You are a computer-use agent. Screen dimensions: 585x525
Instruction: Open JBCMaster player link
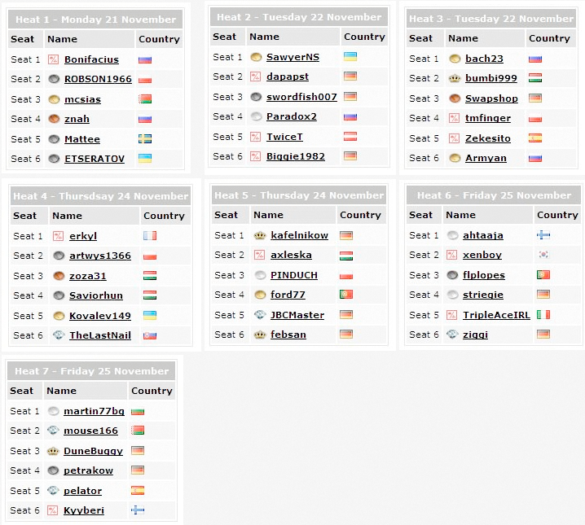coord(297,315)
